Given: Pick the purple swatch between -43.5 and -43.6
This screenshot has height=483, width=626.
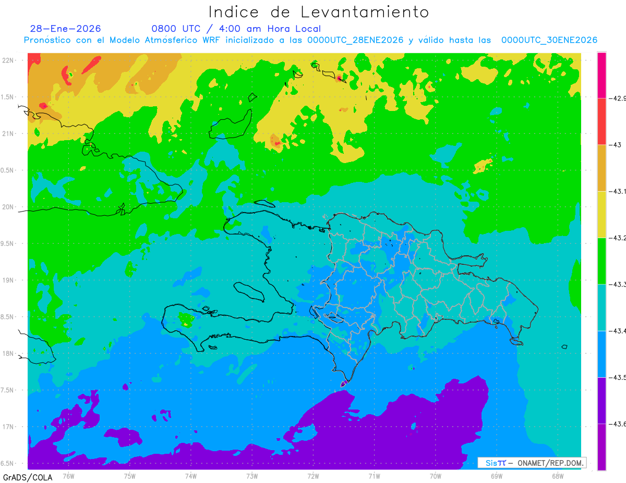Looking at the screenshot, I should [601, 400].
